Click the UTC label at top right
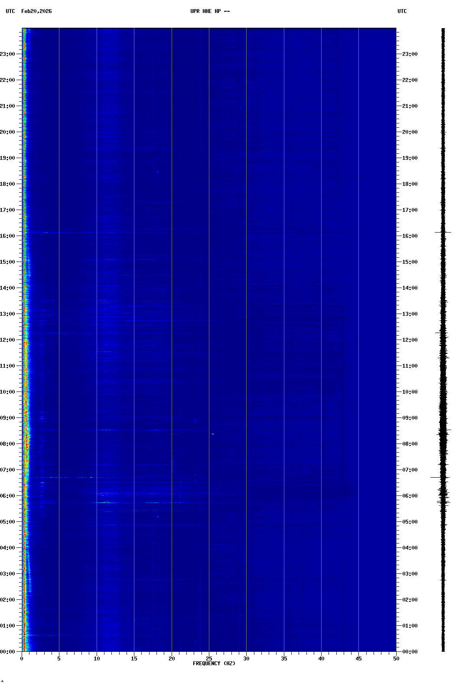Image resolution: width=462 pixels, height=686 pixels. 402,11
